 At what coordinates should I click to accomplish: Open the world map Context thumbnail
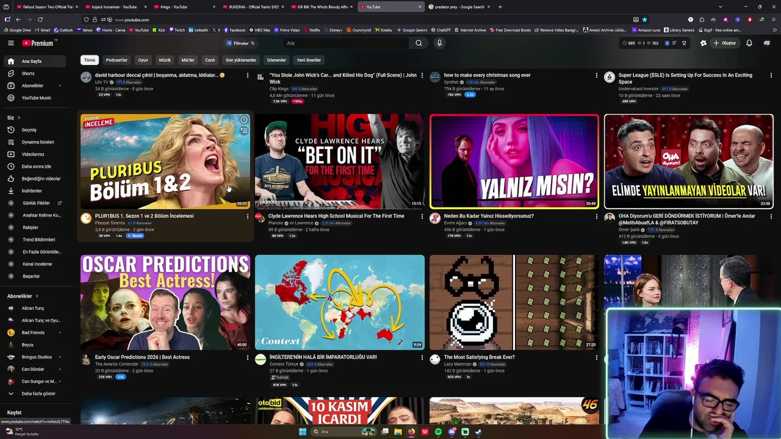click(x=340, y=302)
